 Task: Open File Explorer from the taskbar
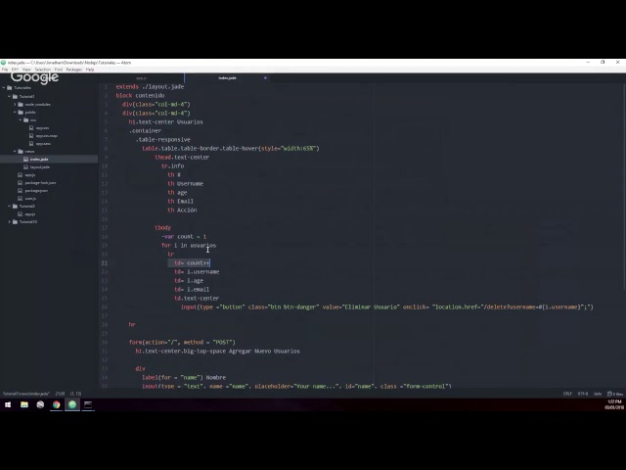24,404
